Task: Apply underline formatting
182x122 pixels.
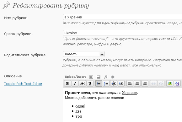Action: [x=90, y=83]
